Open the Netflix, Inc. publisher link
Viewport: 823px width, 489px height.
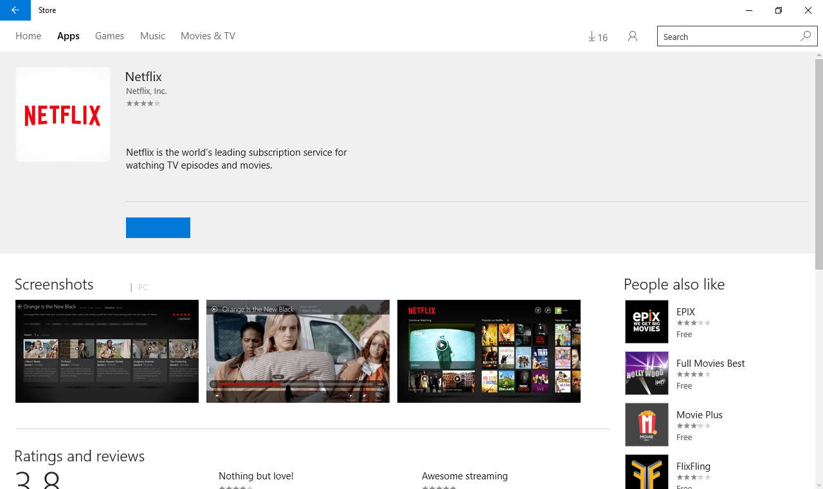[147, 91]
